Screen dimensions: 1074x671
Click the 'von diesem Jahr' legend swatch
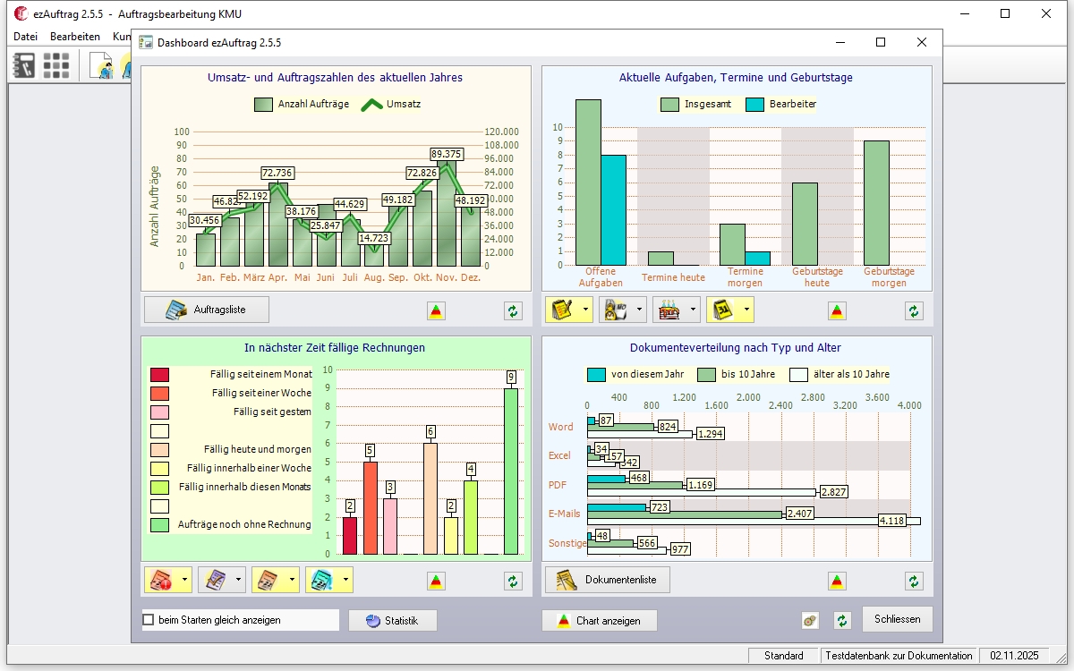pos(596,374)
